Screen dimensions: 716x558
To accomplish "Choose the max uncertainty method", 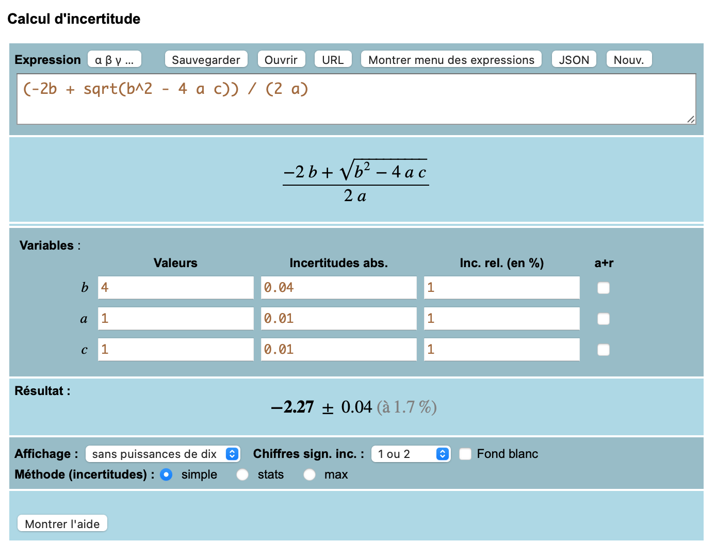I will [310, 474].
